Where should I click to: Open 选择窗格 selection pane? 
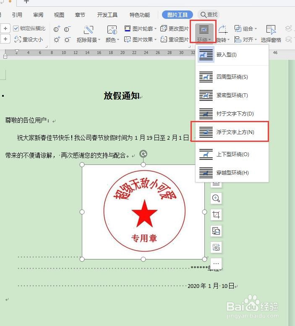(271, 33)
